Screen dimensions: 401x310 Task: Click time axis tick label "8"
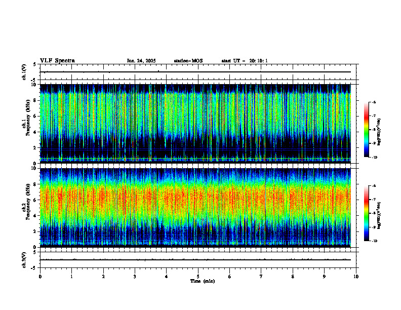[293, 277]
